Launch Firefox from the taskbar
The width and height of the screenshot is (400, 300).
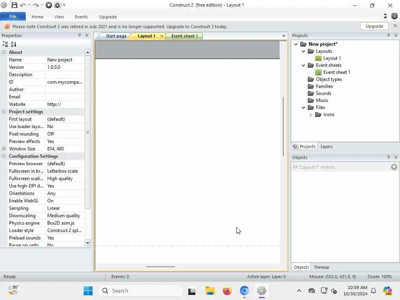(227, 291)
